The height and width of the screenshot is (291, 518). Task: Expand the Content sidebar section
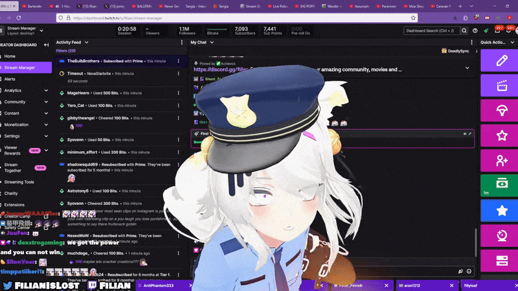point(46,113)
